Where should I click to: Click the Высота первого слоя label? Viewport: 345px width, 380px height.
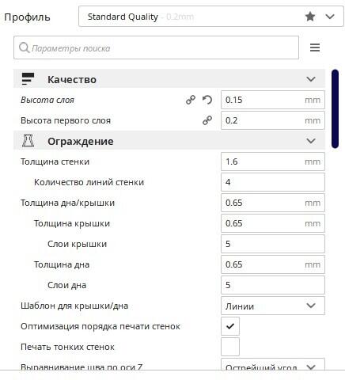click(66, 120)
